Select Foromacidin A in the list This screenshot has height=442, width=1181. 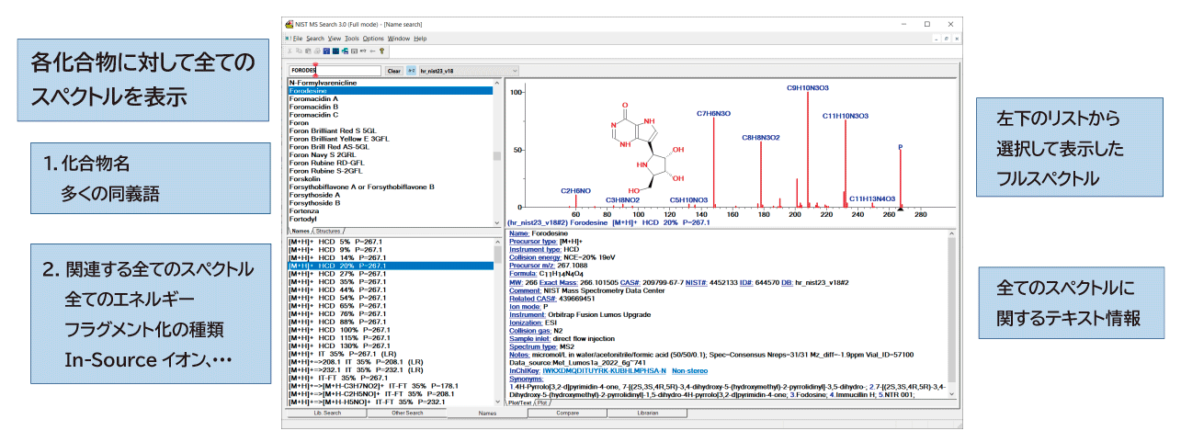390,99
